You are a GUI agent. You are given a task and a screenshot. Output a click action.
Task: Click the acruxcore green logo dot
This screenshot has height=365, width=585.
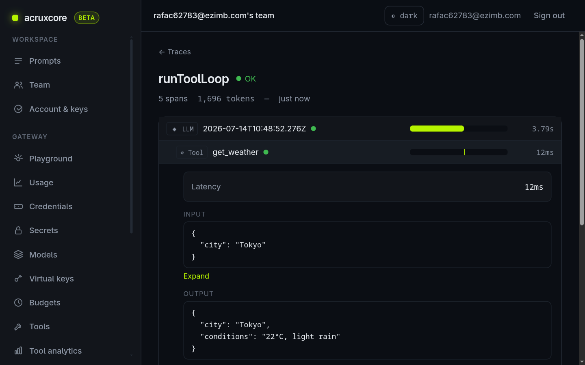click(15, 18)
